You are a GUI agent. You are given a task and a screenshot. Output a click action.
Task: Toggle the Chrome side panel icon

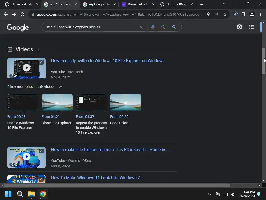pos(244,15)
